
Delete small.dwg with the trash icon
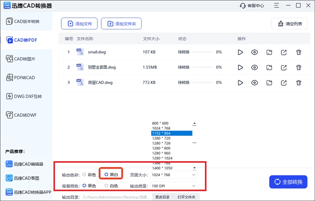[299, 52]
